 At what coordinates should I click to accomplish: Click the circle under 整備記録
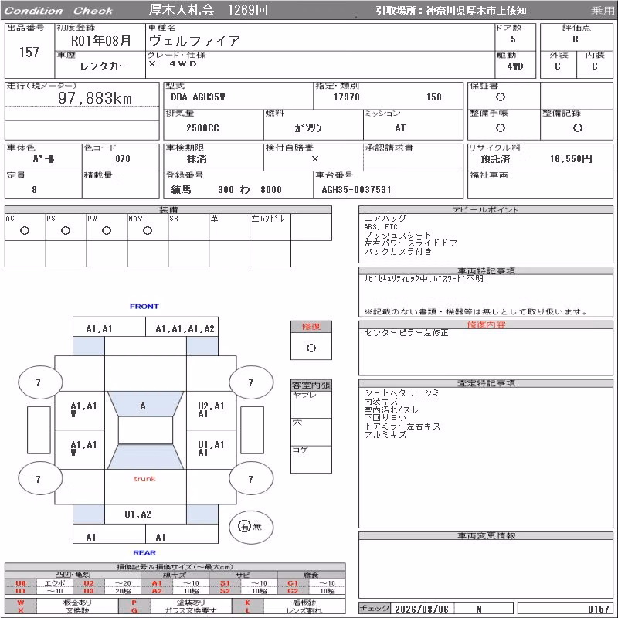[578, 127]
